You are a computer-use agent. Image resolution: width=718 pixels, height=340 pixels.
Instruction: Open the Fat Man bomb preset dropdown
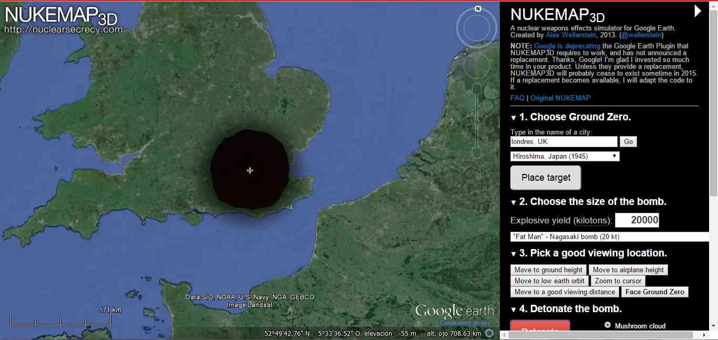[610, 237]
